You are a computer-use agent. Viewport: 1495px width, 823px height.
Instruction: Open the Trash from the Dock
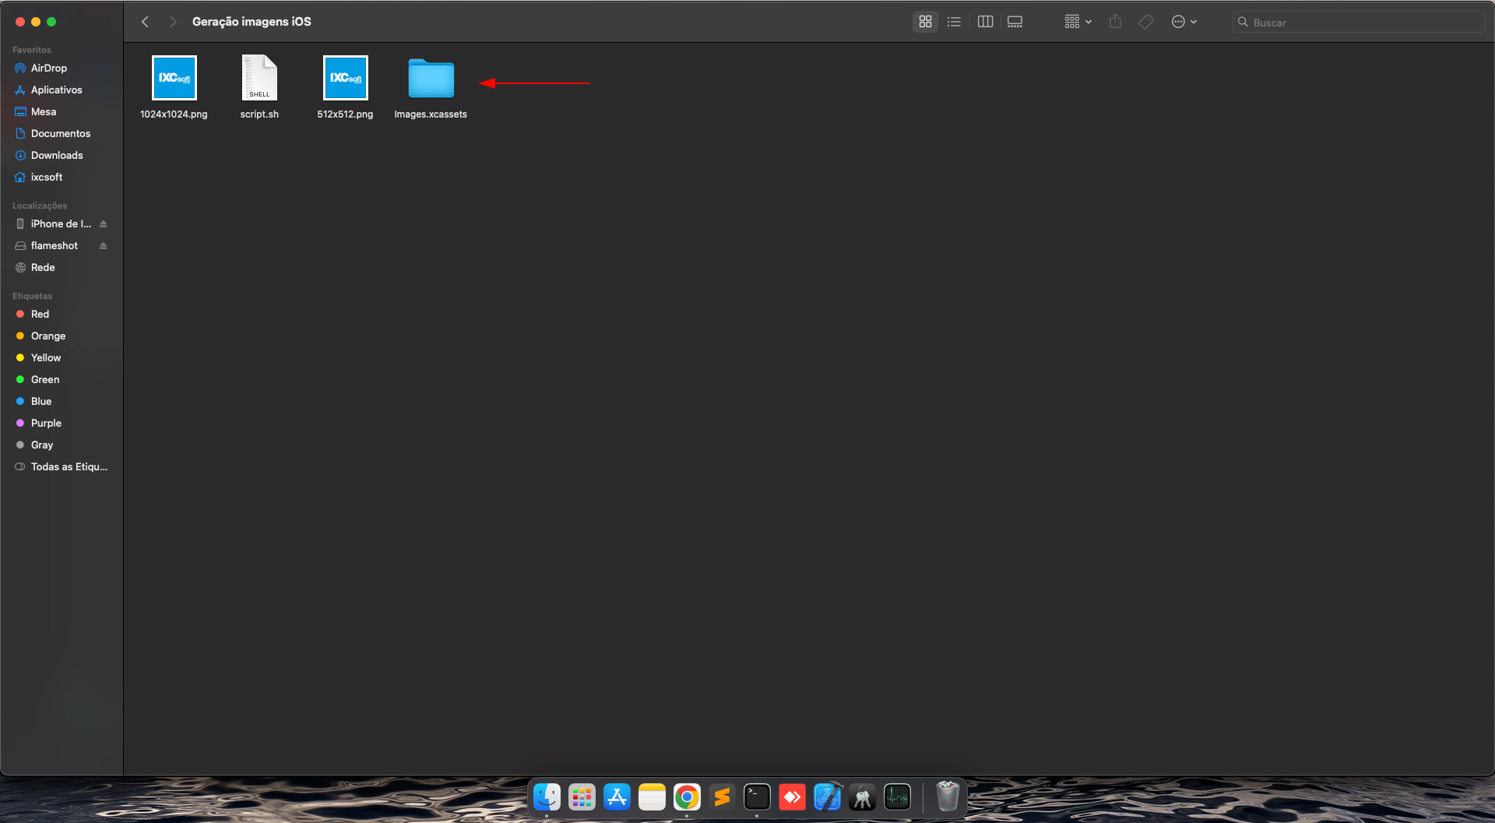(947, 797)
